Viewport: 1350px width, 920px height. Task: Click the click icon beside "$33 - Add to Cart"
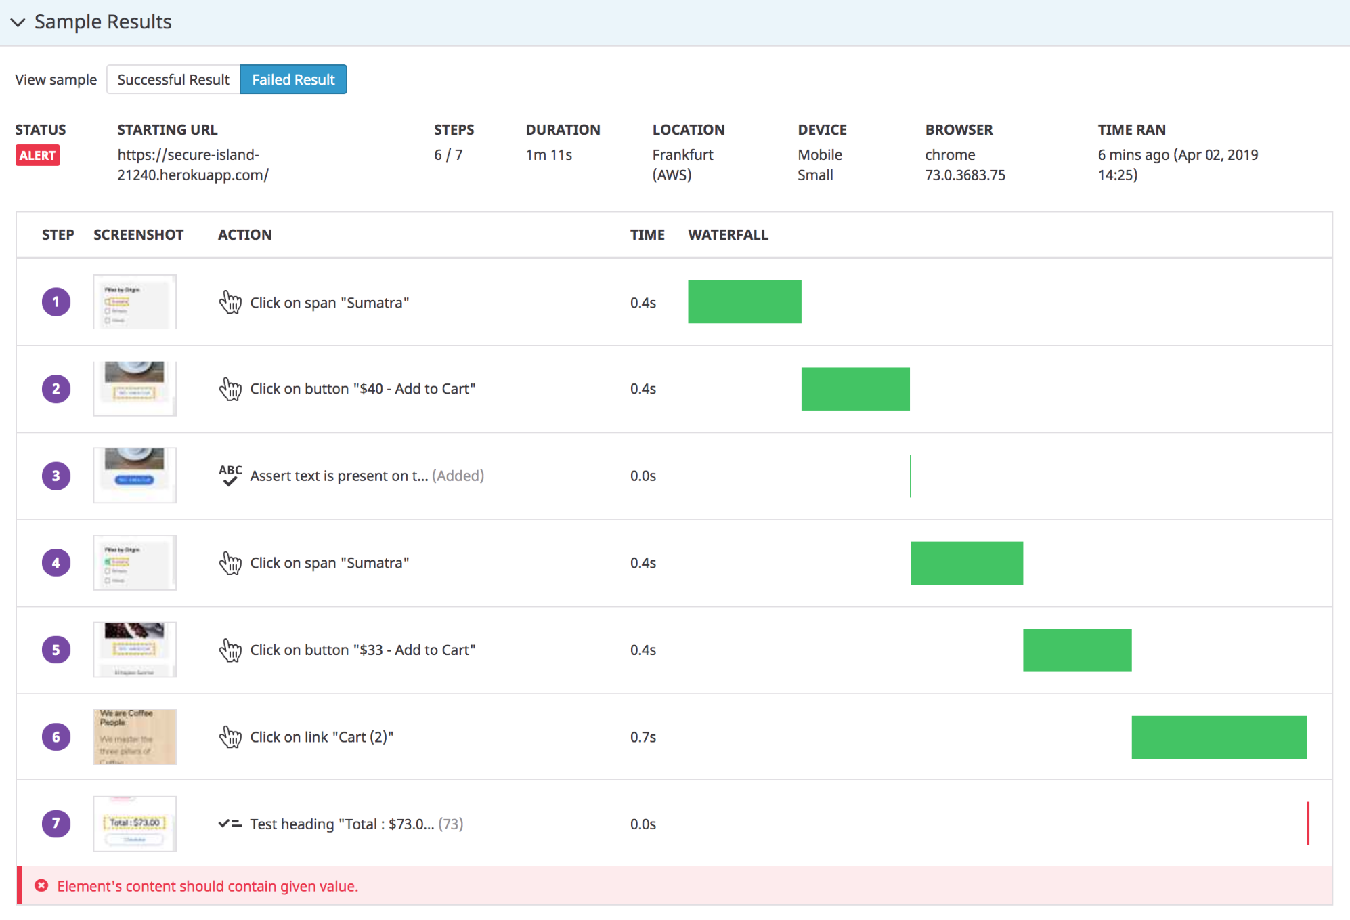[x=230, y=650]
